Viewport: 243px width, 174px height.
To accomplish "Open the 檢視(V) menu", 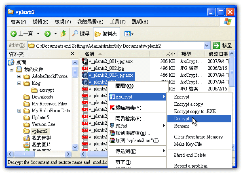I will [x=63, y=22].
